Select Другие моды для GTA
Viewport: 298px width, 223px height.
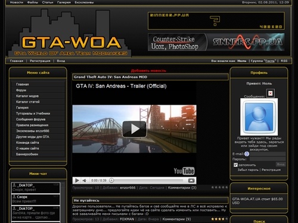[33, 137]
